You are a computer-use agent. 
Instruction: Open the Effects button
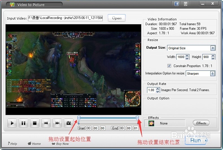coord(201,123)
